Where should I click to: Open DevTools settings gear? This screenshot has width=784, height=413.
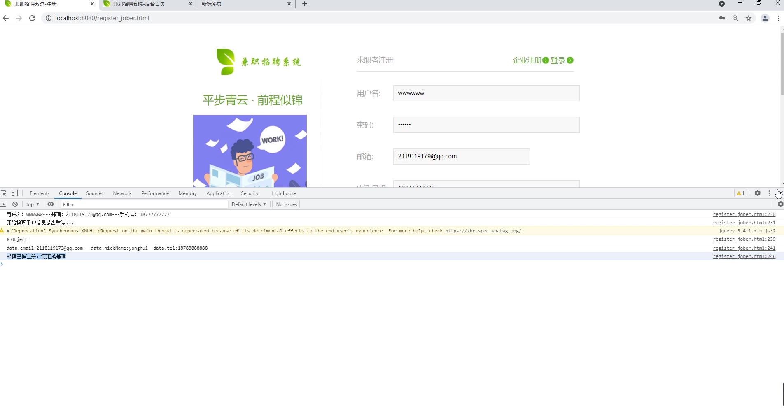758,193
